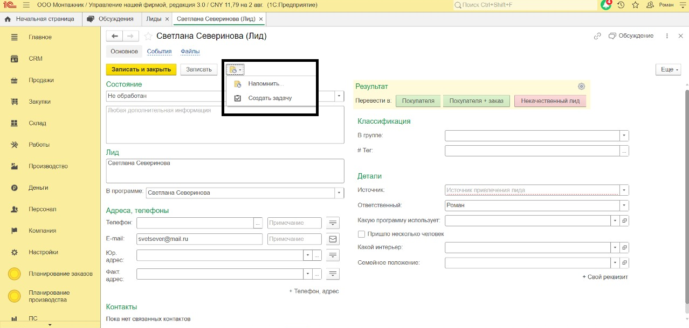Expand В программе dropdown
Image resolution: width=689 pixels, height=328 pixels.
339,192
